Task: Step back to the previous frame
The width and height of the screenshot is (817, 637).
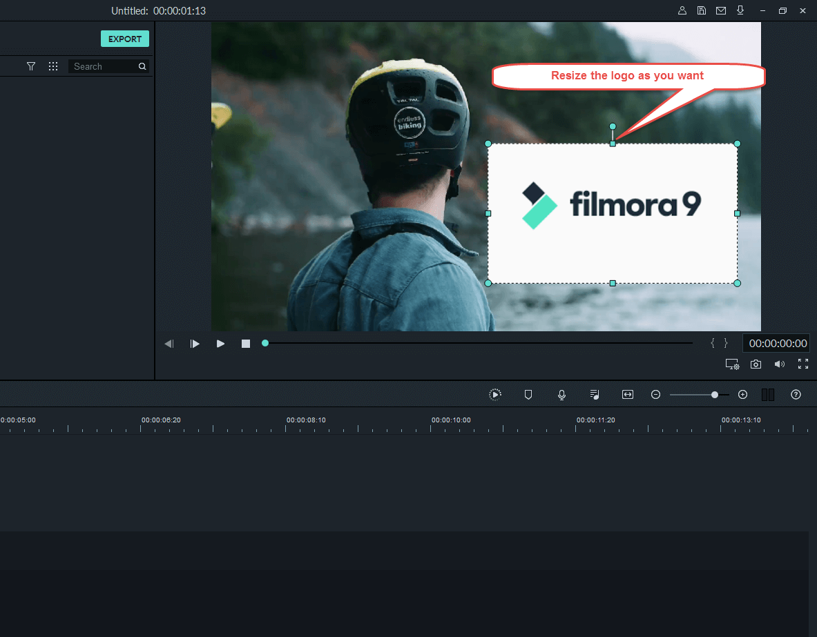Action: 169,344
